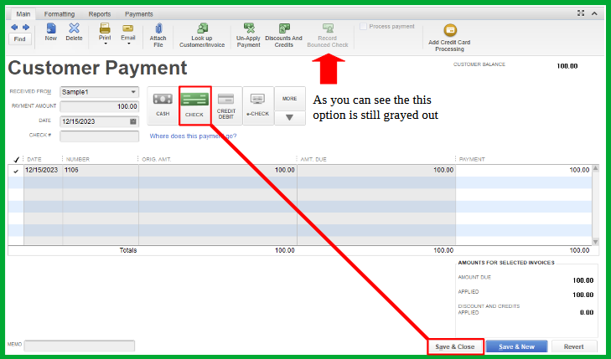
Task: Click the Memo input field
Action: 79,346
